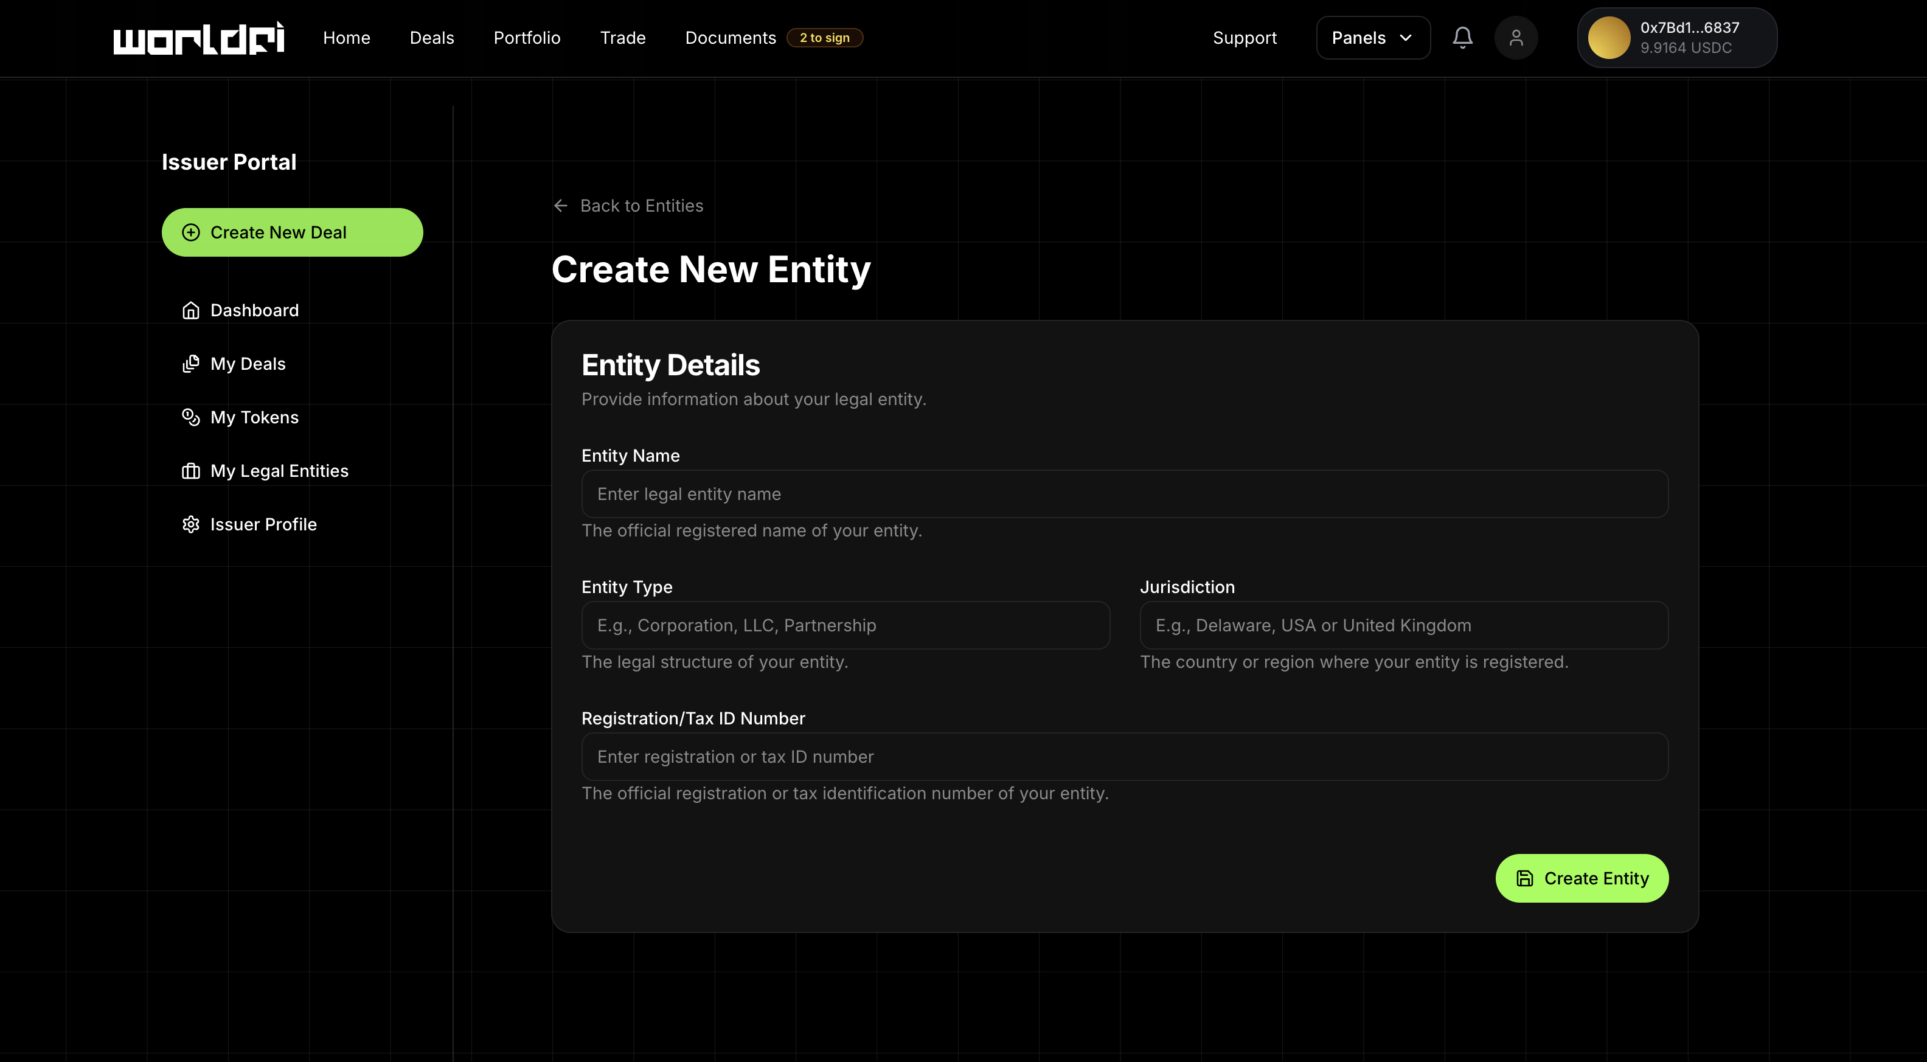Click the Dashboard home icon

[x=191, y=310]
